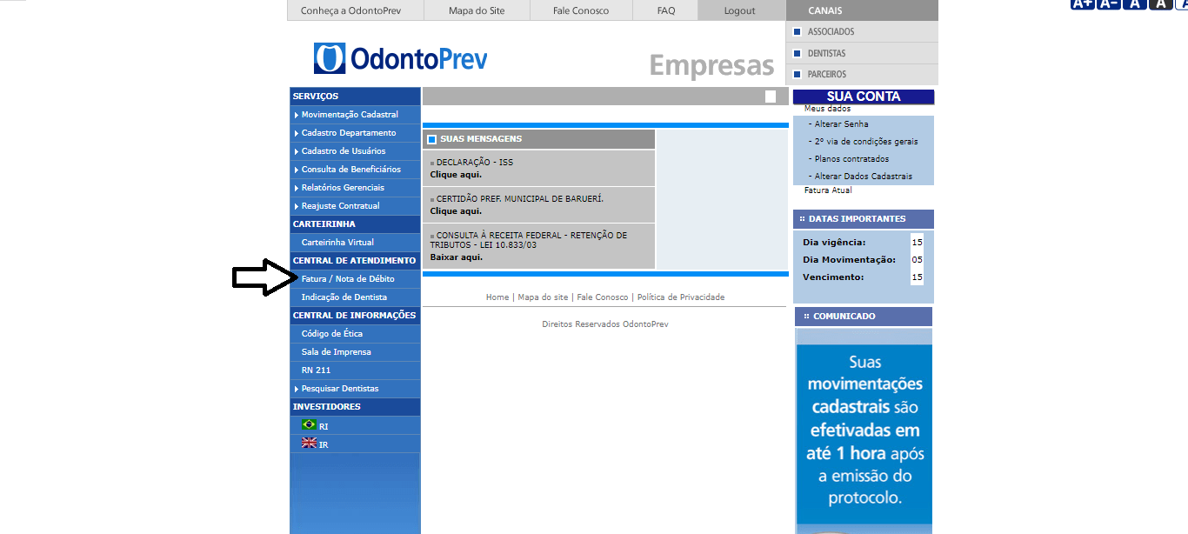Open Alterar Senha in Sua Conta
This screenshot has width=1188, height=534.
[x=841, y=124]
